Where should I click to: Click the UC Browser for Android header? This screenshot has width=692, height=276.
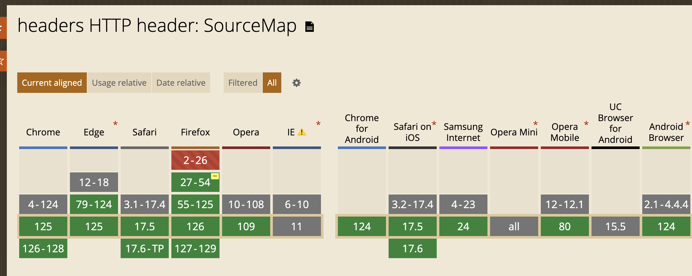616,123
